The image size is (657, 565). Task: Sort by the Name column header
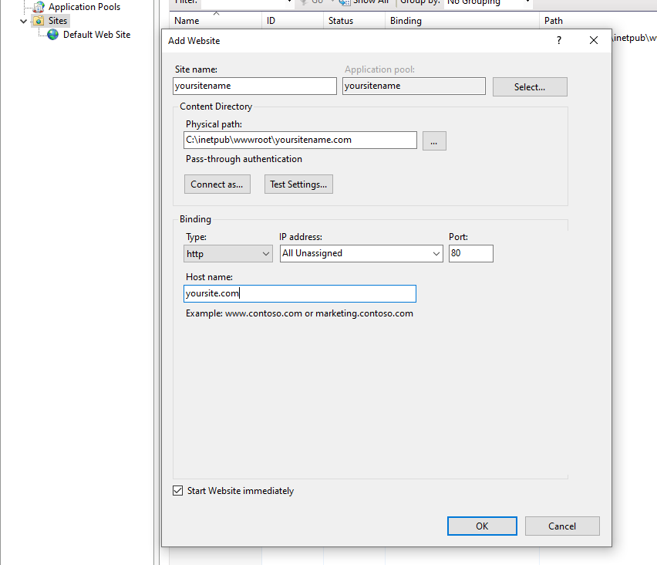point(216,21)
